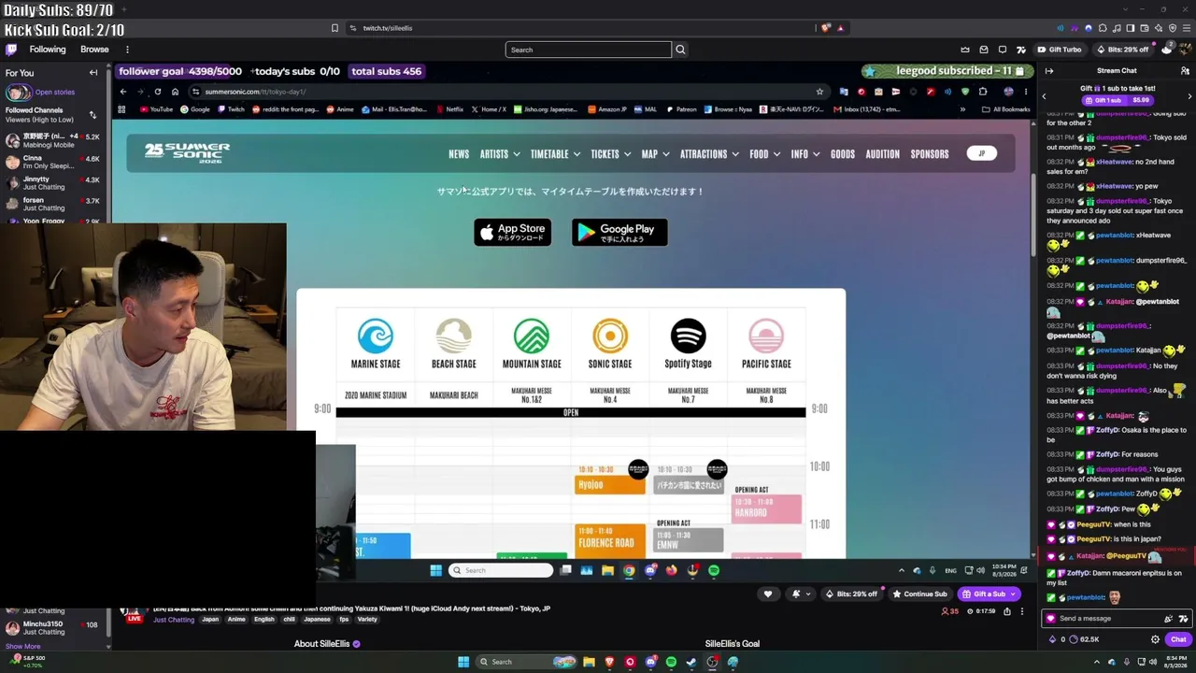Screen dimensions: 1196x673
Task: Get the Google Play download badge
Action: coord(619,232)
